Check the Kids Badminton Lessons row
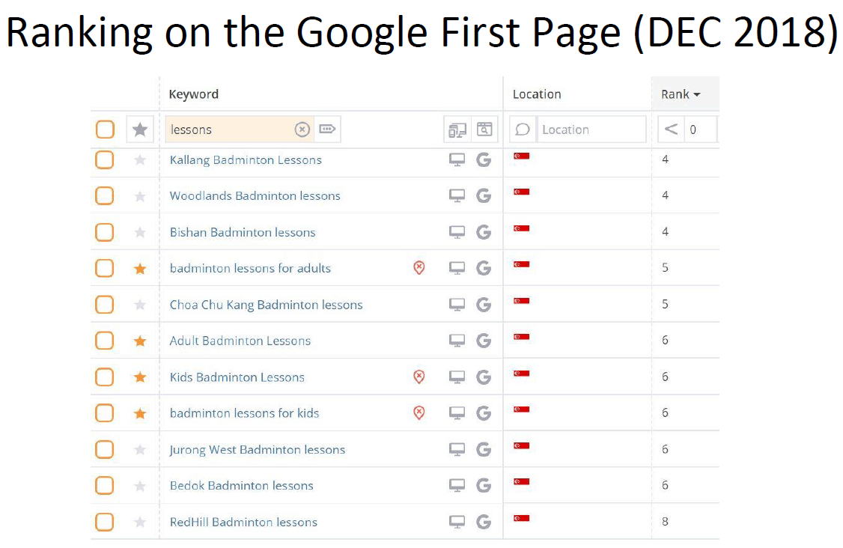The image size is (843, 548). (x=104, y=377)
